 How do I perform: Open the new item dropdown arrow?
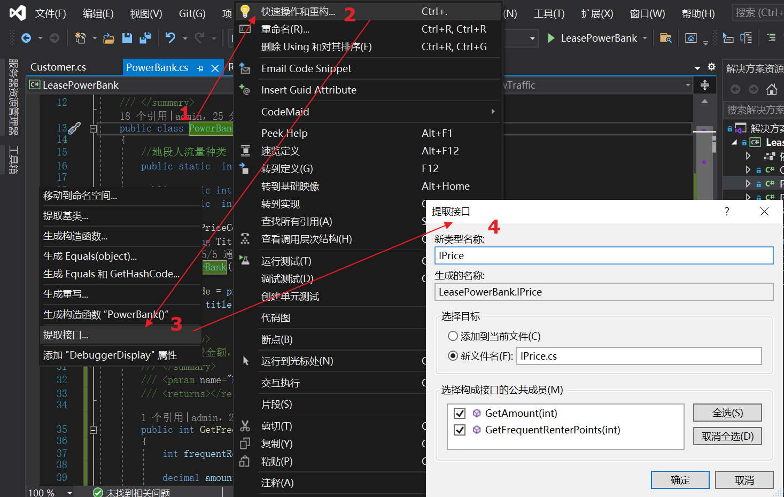click(x=95, y=38)
